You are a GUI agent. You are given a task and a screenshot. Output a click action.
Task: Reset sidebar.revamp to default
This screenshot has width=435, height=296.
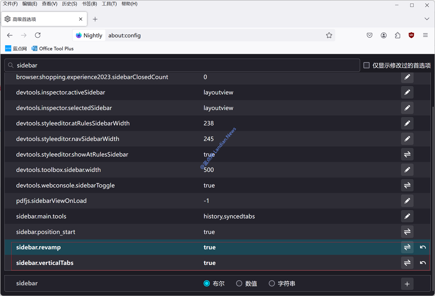(423, 247)
